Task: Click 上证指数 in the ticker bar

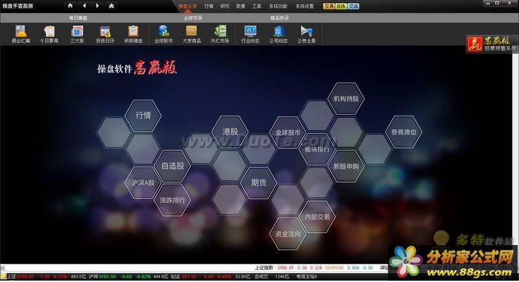Action: pyautogui.click(x=264, y=268)
